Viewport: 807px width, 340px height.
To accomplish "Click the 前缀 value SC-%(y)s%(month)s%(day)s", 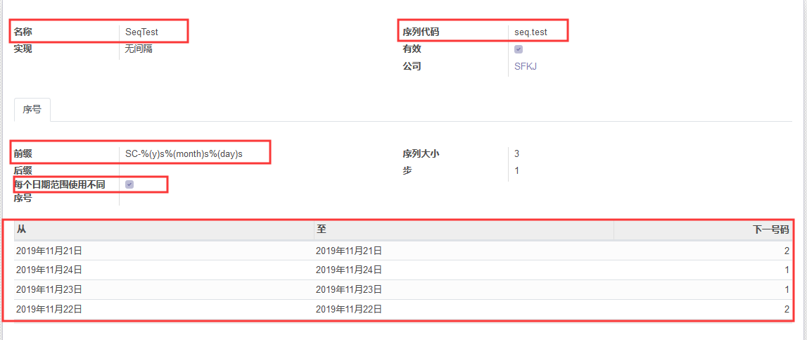I will point(184,153).
